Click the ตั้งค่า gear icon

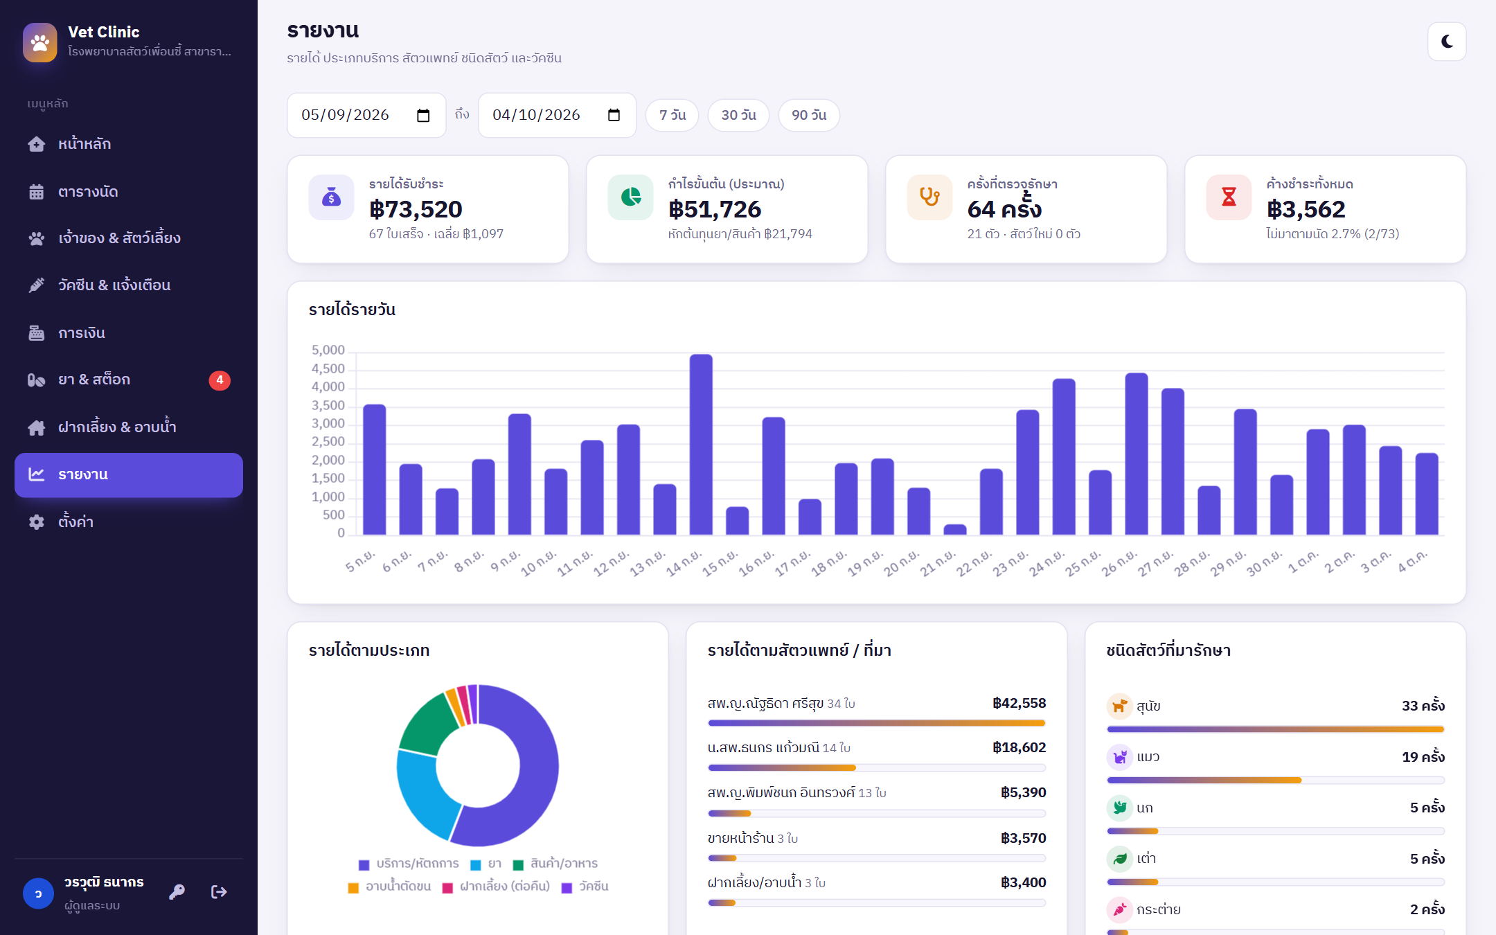[x=37, y=522]
